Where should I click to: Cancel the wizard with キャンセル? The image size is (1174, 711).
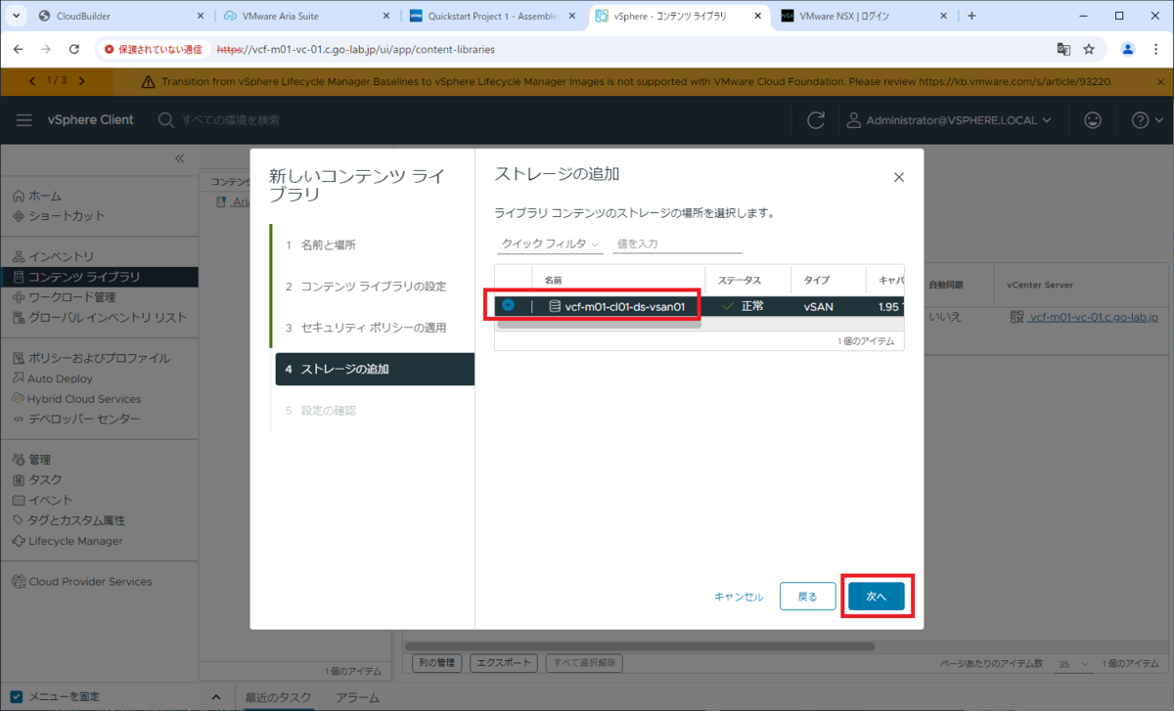pyautogui.click(x=739, y=597)
